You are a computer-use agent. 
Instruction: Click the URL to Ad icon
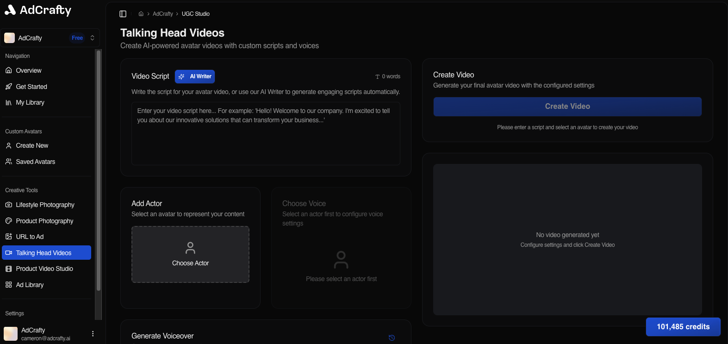[9, 237]
